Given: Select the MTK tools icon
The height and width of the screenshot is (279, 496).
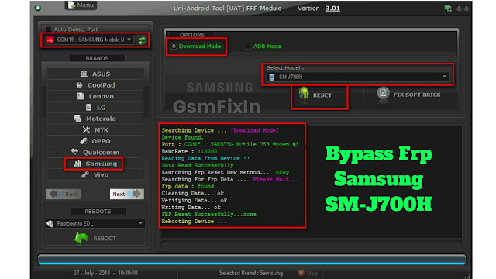Looking at the screenshot, I should pyautogui.click(x=86, y=129).
